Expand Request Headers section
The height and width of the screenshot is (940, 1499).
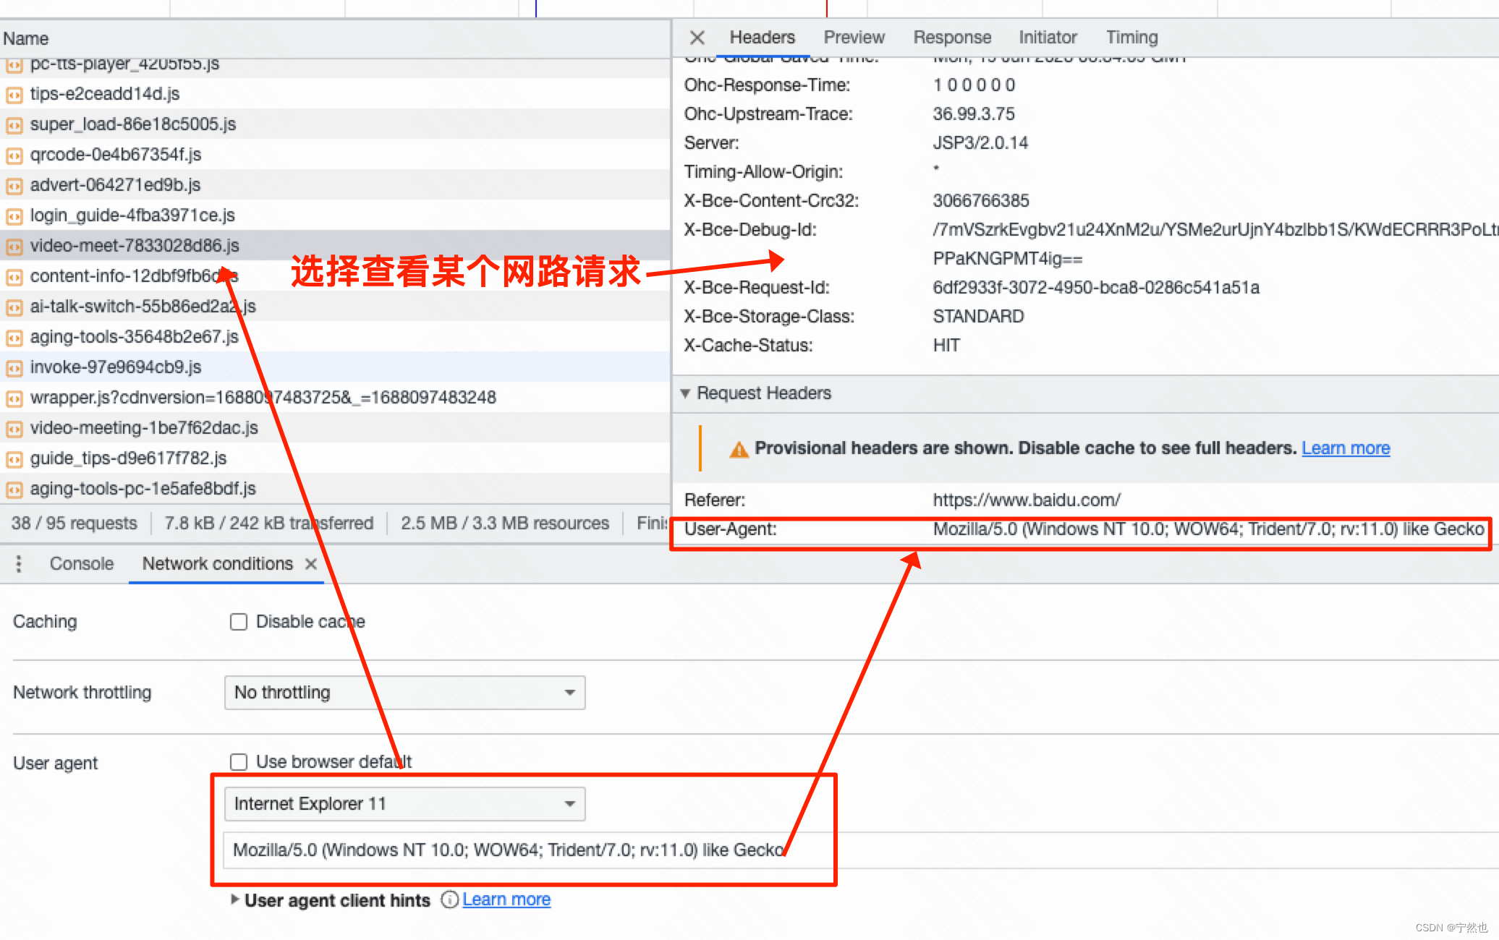(x=690, y=393)
